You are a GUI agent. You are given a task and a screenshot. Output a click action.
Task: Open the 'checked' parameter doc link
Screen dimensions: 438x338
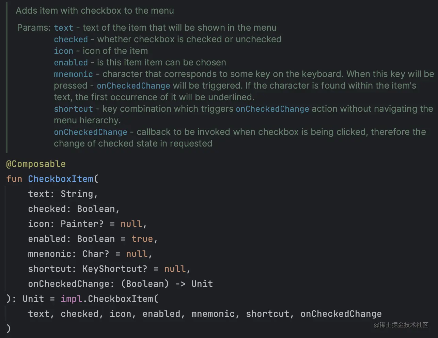coord(71,40)
